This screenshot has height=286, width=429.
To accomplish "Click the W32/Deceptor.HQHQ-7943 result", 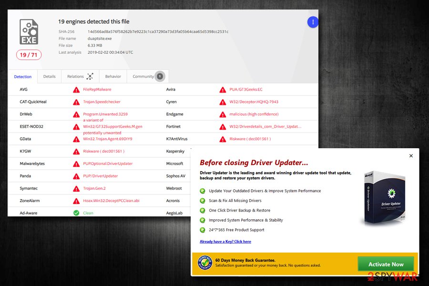I will tap(254, 102).
